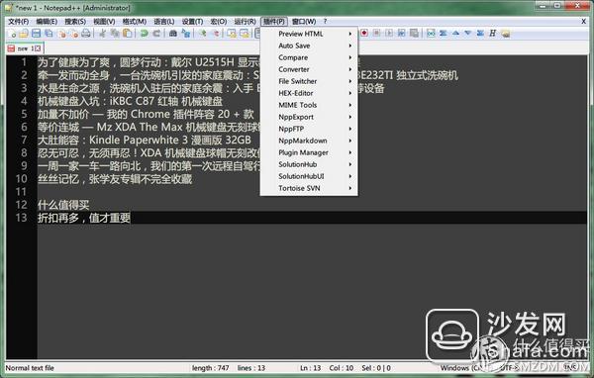
Task: Click the New file toolbar icon
Action: click(12, 34)
